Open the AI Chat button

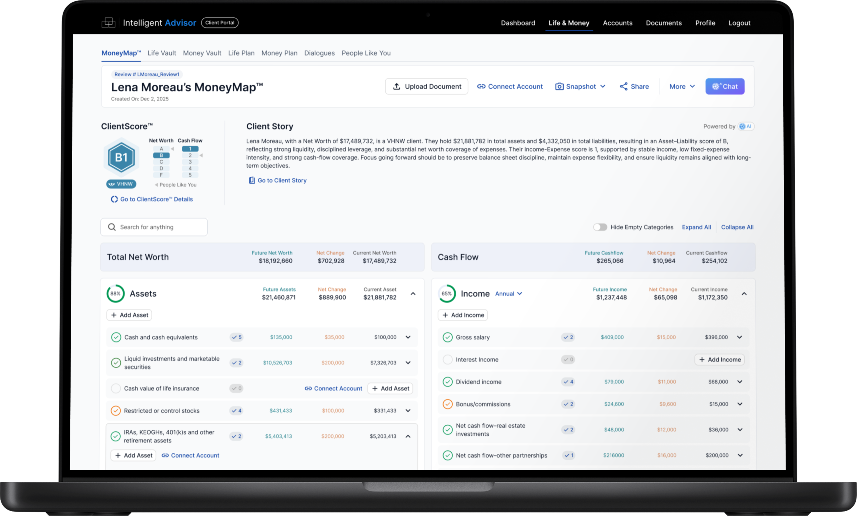(x=724, y=87)
